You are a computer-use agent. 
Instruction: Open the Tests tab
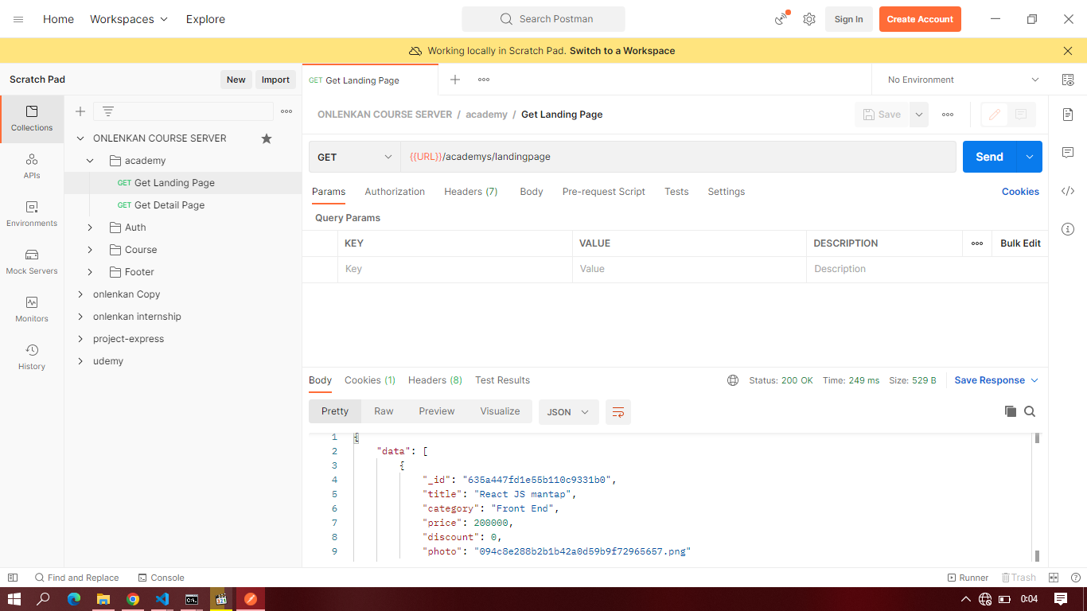(676, 192)
